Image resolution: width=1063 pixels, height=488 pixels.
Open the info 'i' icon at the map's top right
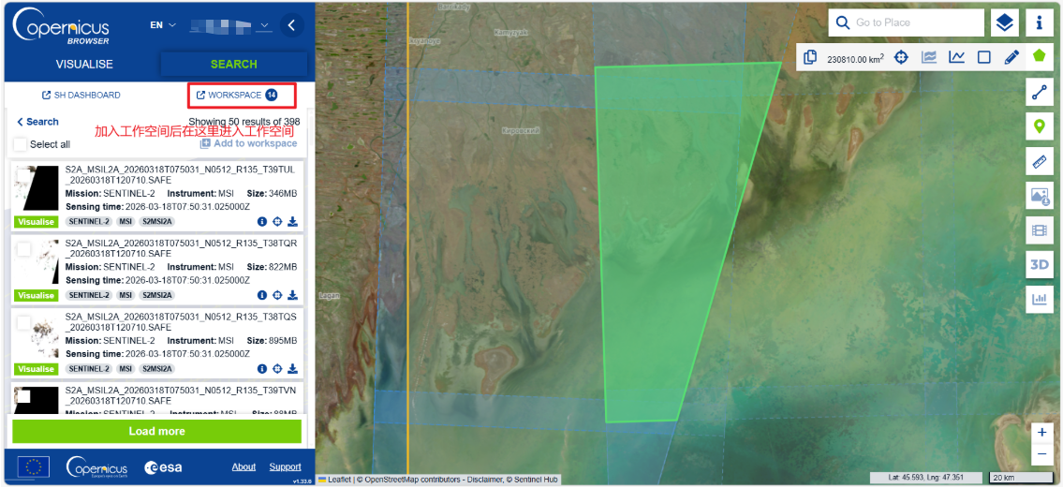[1040, 23]
